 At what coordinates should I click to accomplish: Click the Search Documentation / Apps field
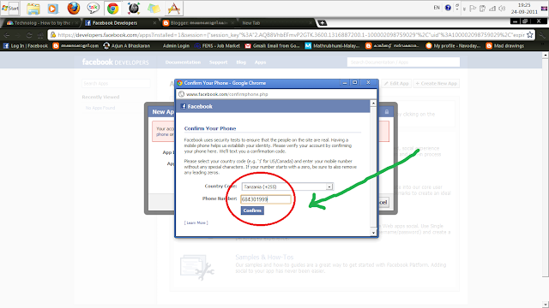403,62
